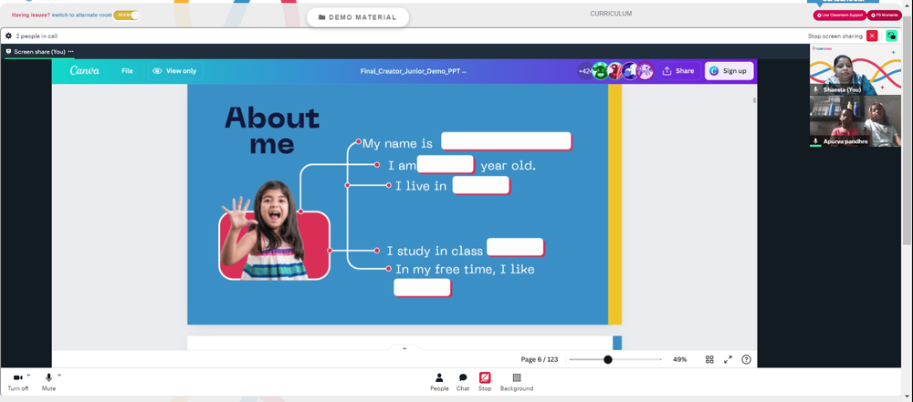Click the red stop screen sharing X
Image resolution: width=913 pixels, height=402 pixels.
872,36
